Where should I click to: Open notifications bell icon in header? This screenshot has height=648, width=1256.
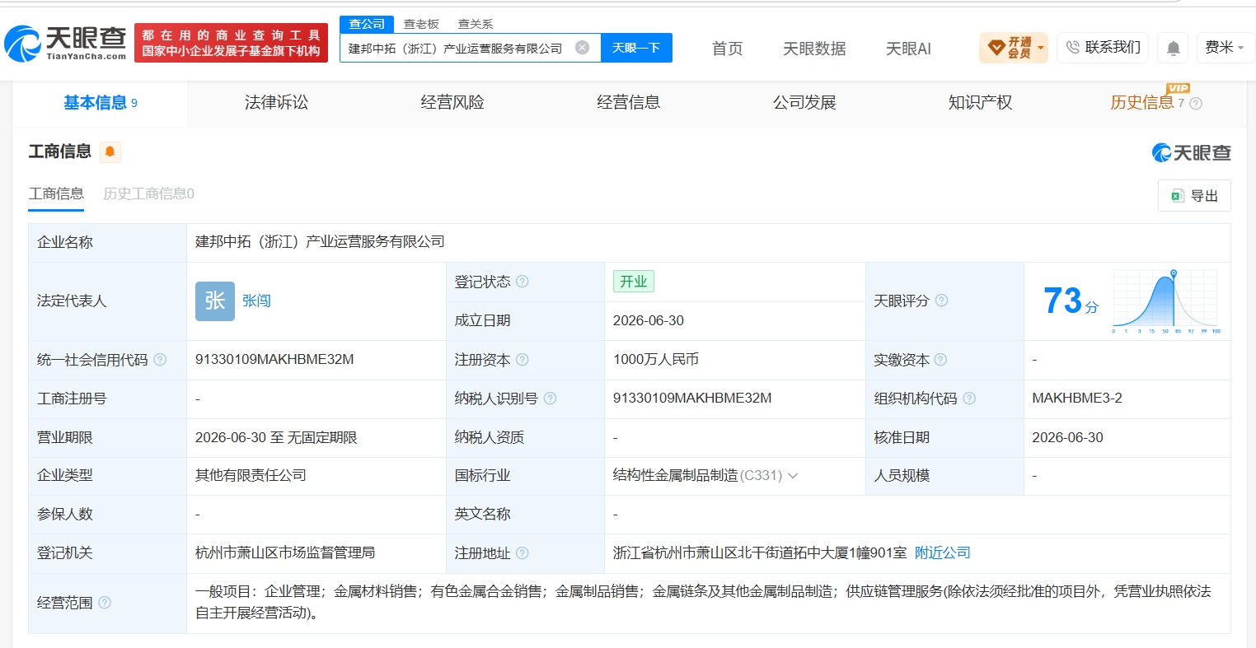click(x=1173, y=48)
